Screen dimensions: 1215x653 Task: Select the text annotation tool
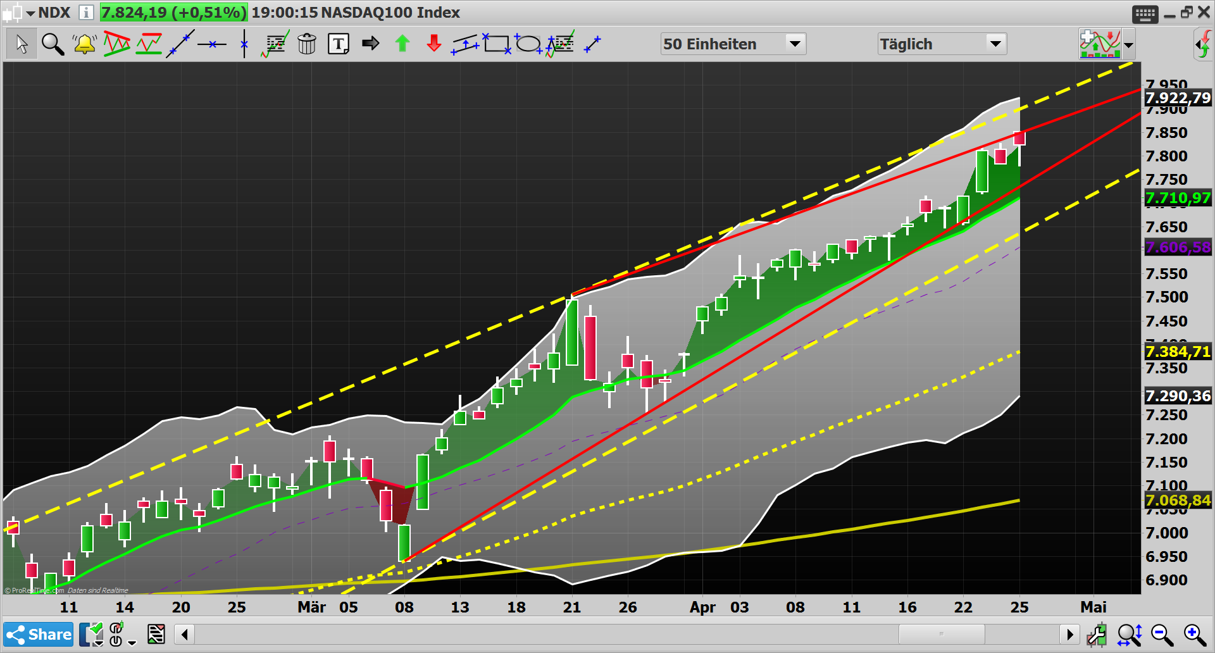click(x=339, y=44)
